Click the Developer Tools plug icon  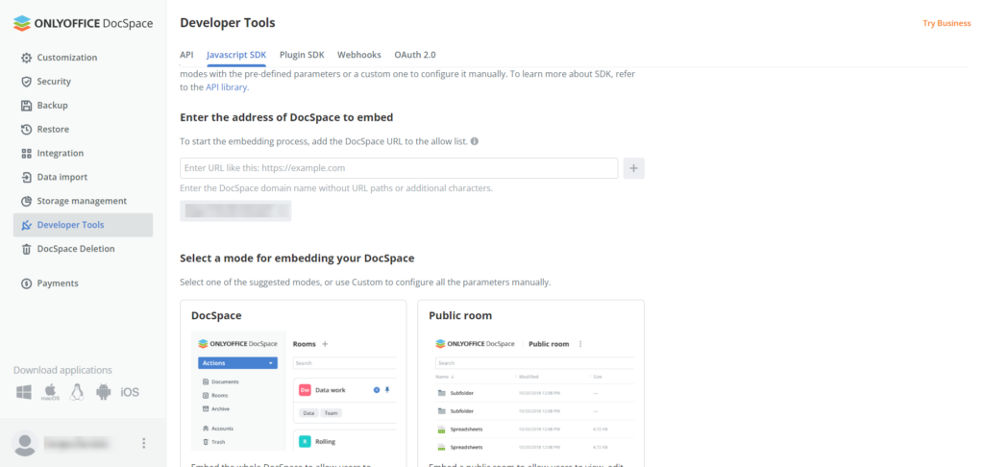(x=26, y=225)
